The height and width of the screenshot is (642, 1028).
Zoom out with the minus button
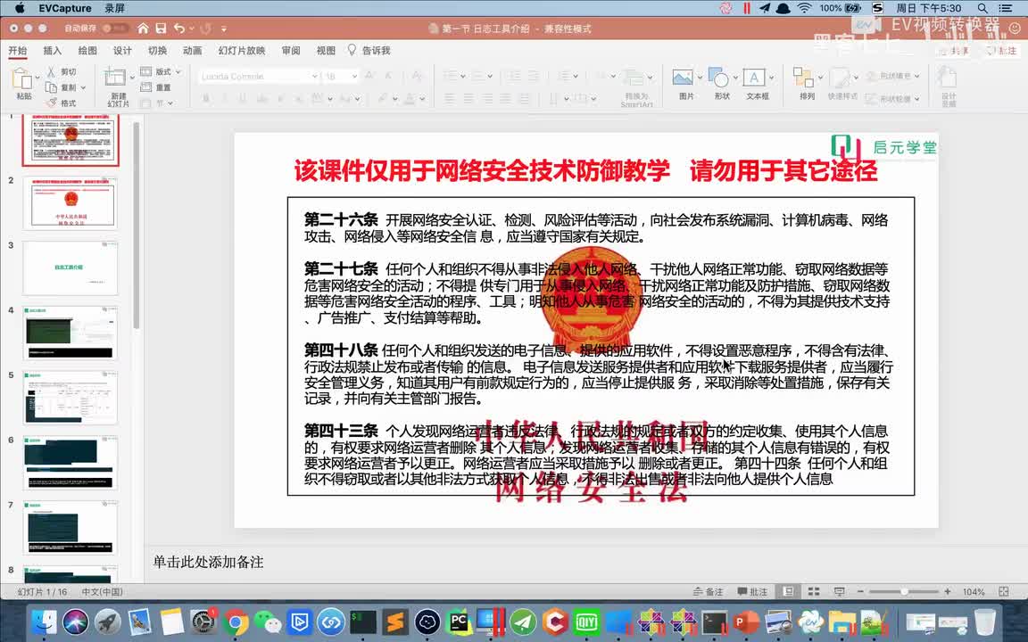[x=861, y=591]
